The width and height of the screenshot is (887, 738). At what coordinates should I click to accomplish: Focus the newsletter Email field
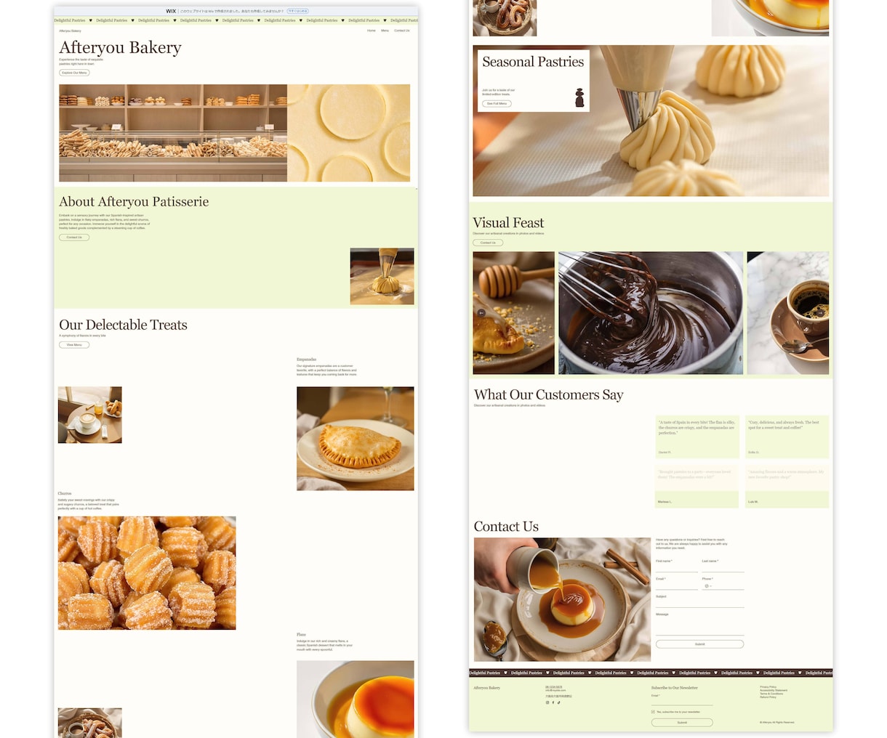[682, 702]
